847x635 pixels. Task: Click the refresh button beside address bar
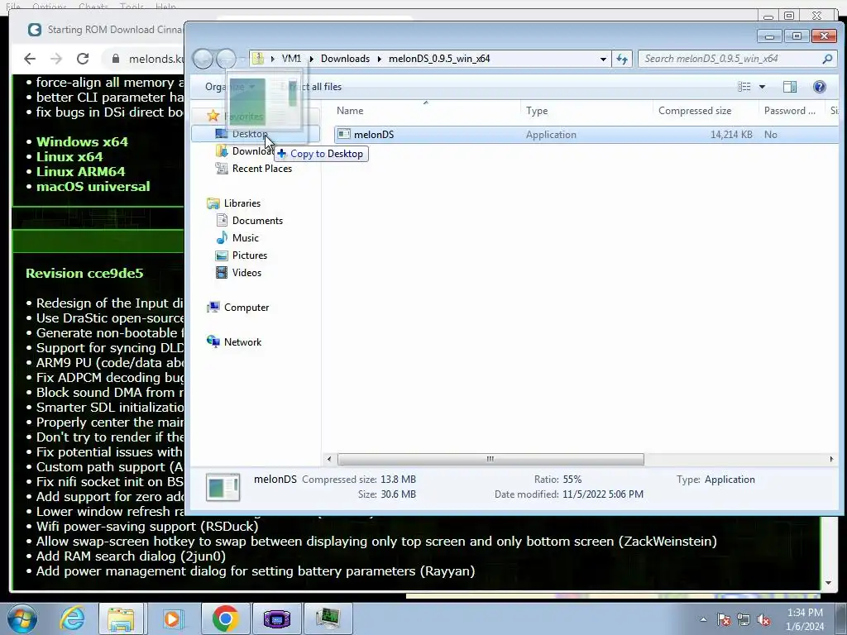coord(622,59)
